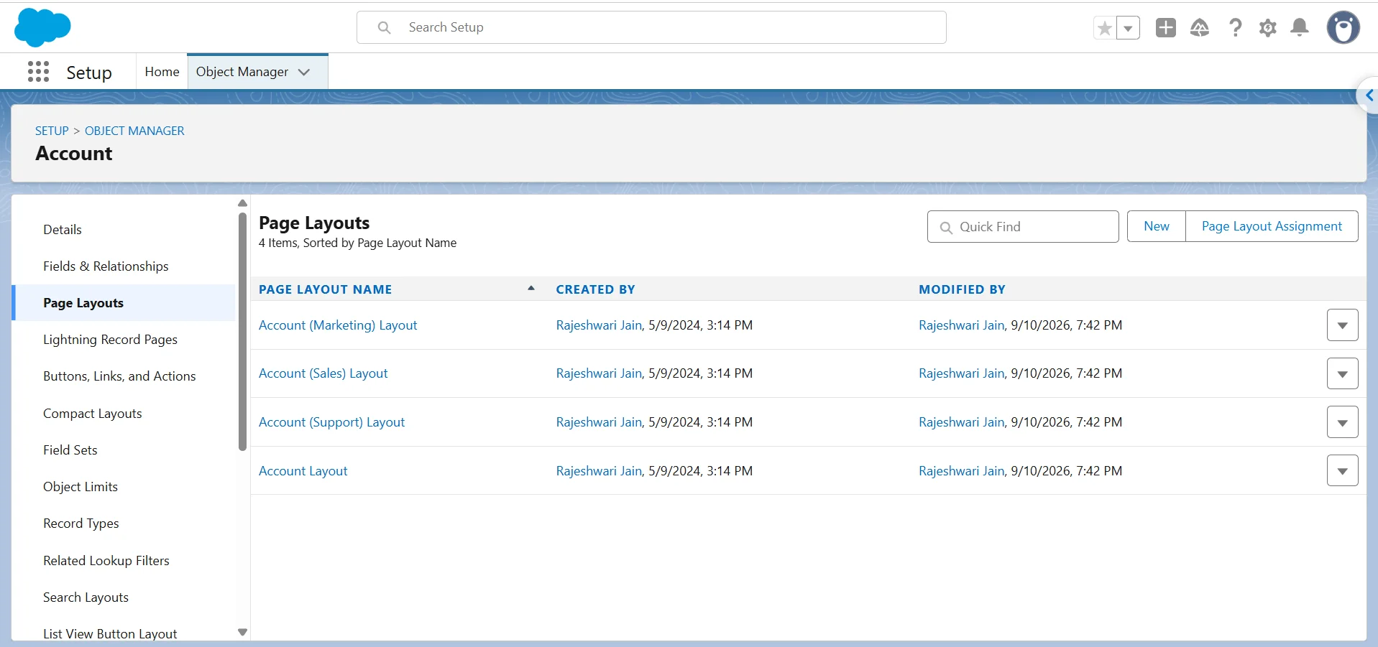1378x647 pixels.
Task: Open Page Layout Assignment
Action: coord(1272,226)
